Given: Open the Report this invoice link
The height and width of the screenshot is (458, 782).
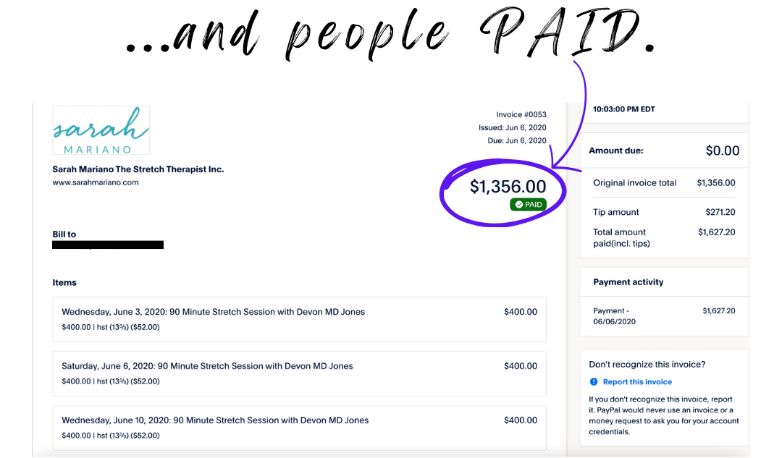Looking at the screenshot, I should [637, 382].
